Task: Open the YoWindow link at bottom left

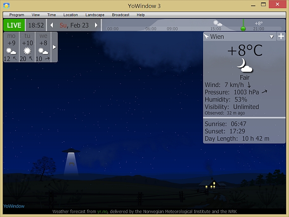Action: coord(14,206)
